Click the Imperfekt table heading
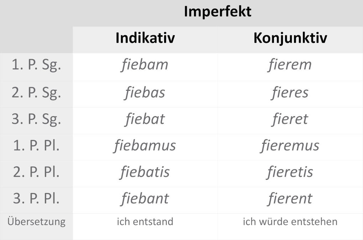This screenshot has width=363, height=240. tap(217, 12)
